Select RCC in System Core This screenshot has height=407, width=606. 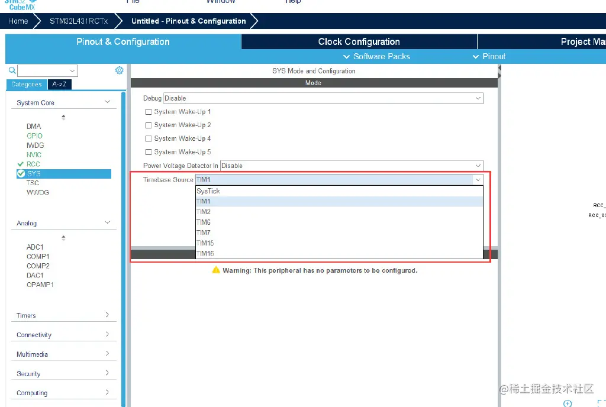pos(33,164)
